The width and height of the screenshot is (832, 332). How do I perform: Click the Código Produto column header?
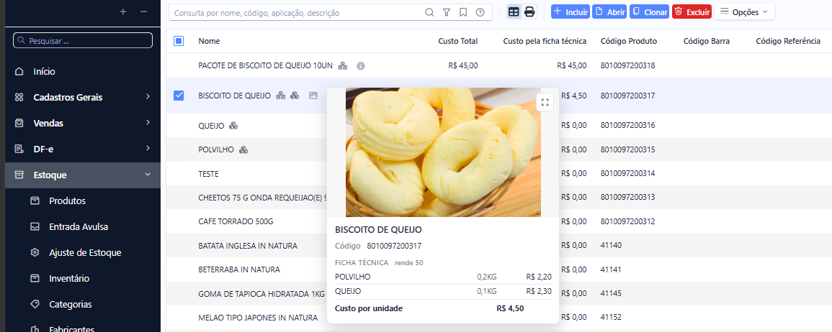pyautogui.click(x=629, y=41)
